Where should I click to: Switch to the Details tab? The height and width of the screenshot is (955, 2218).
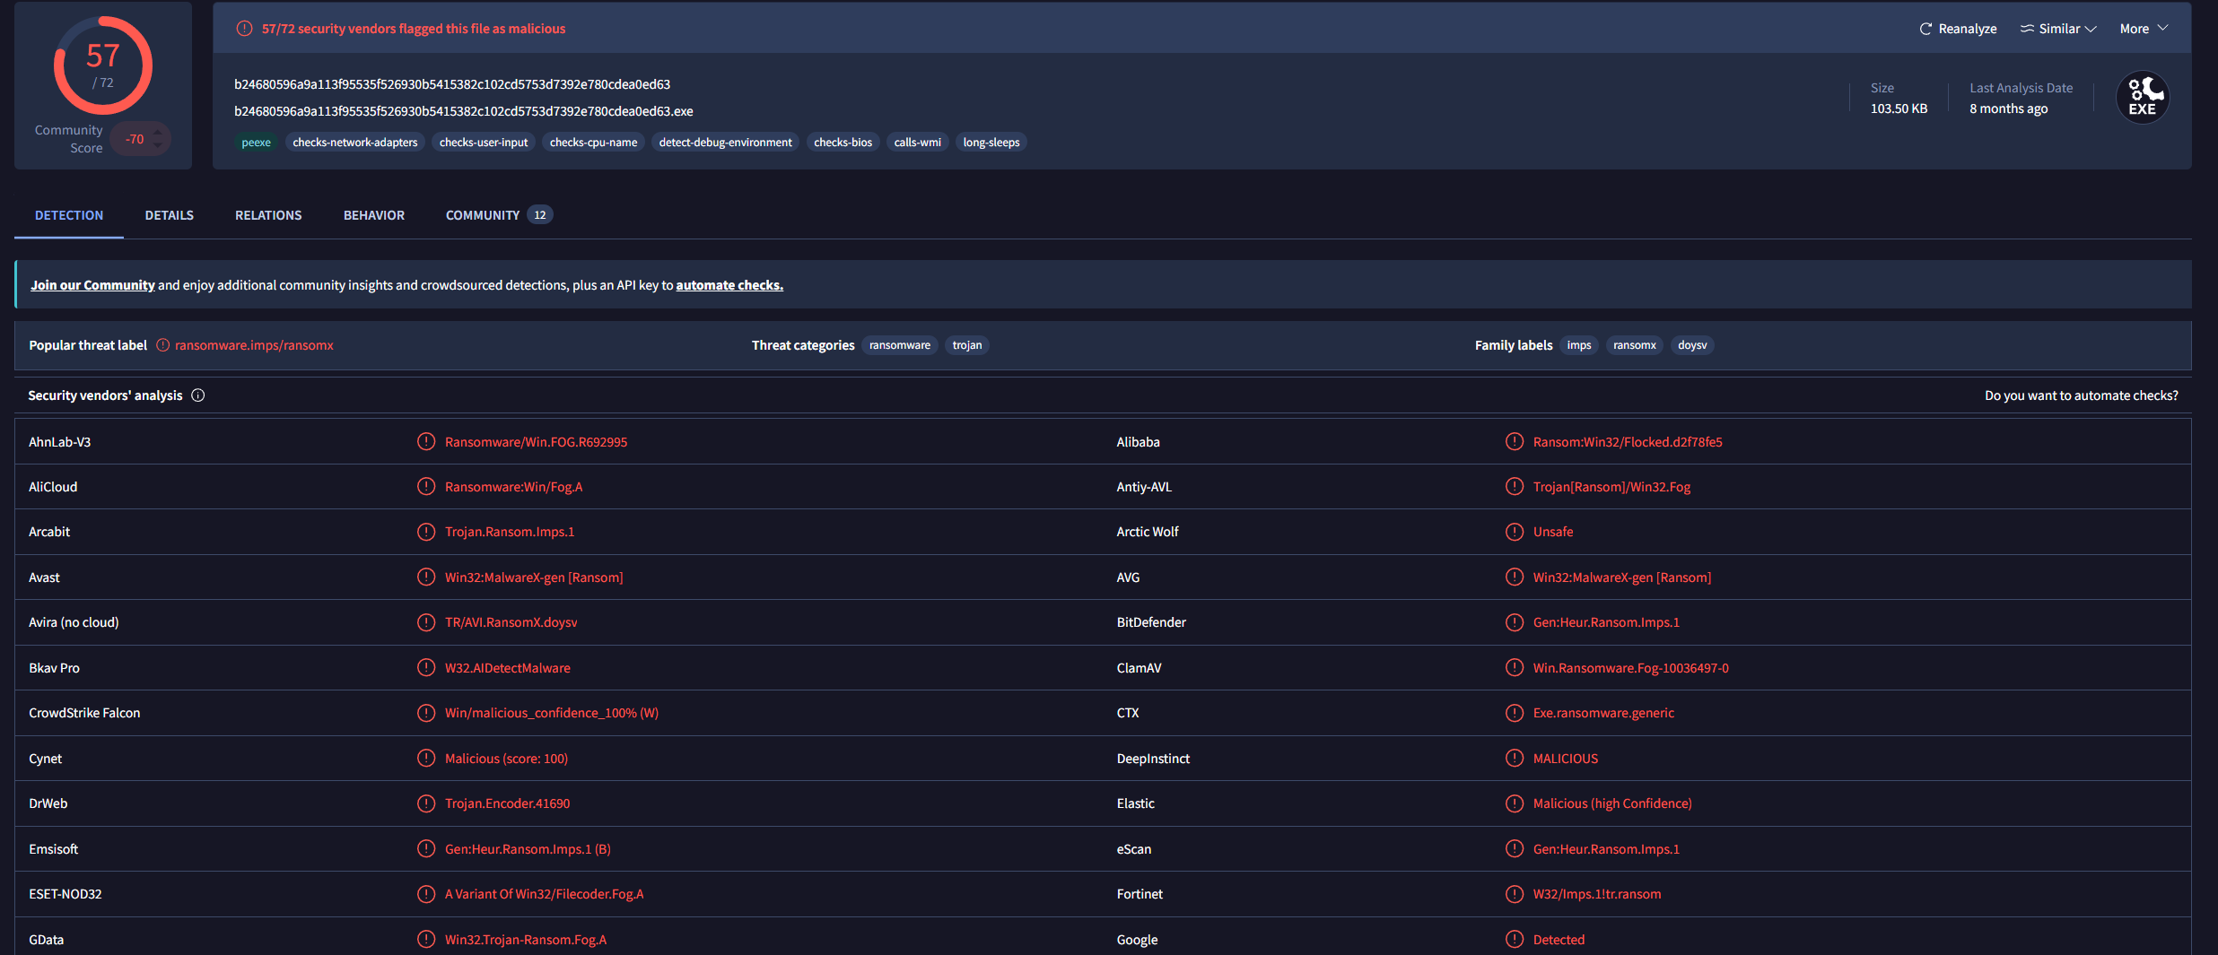170,215
